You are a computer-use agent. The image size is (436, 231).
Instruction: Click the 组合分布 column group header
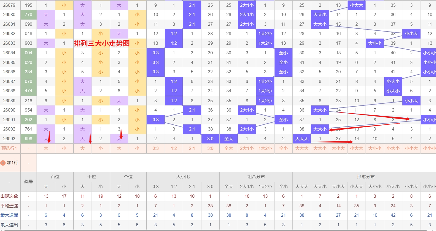(256, 177)
